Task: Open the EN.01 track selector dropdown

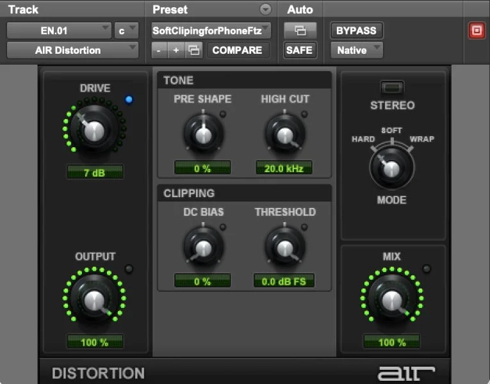Action: click(x=59, y=31)
